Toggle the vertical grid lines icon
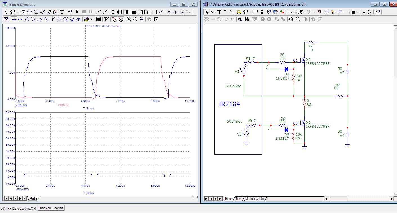The height and width of the screenshot is (213, 397). tap(127, 12)
